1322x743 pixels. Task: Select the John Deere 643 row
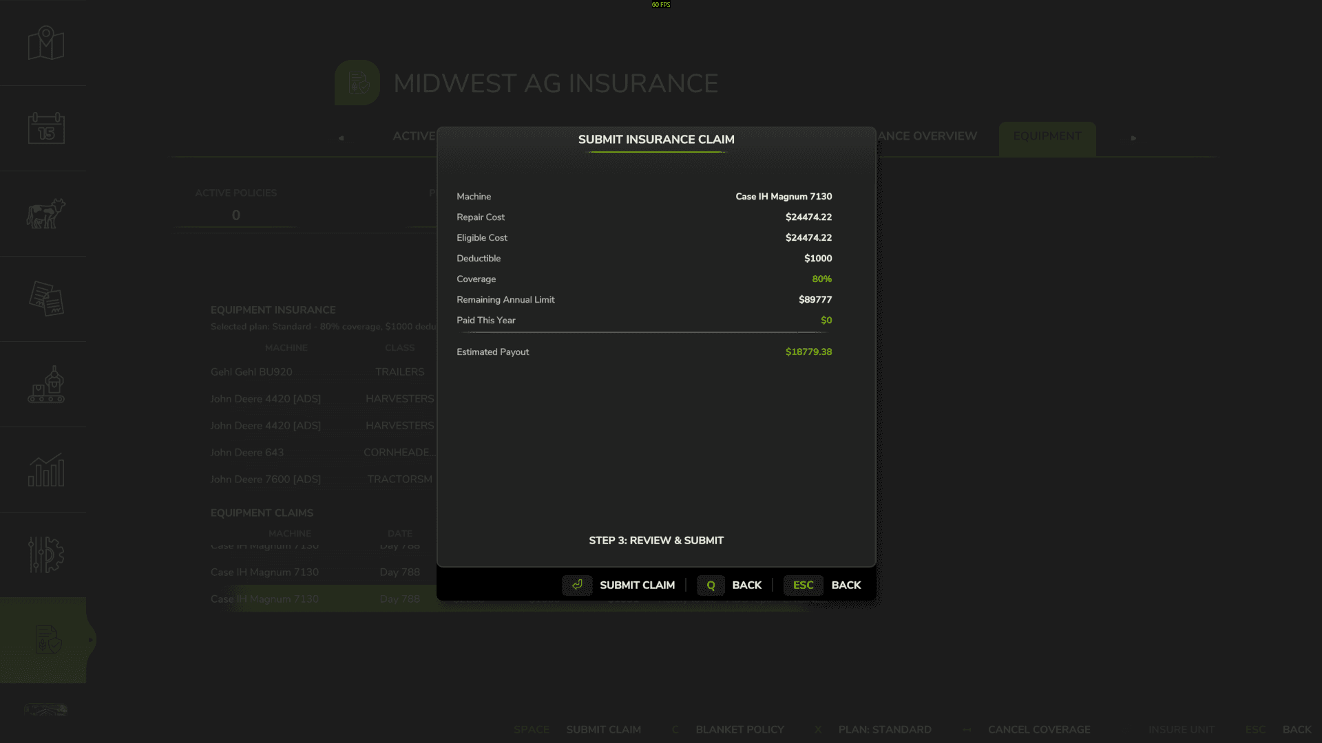point(324,452)
